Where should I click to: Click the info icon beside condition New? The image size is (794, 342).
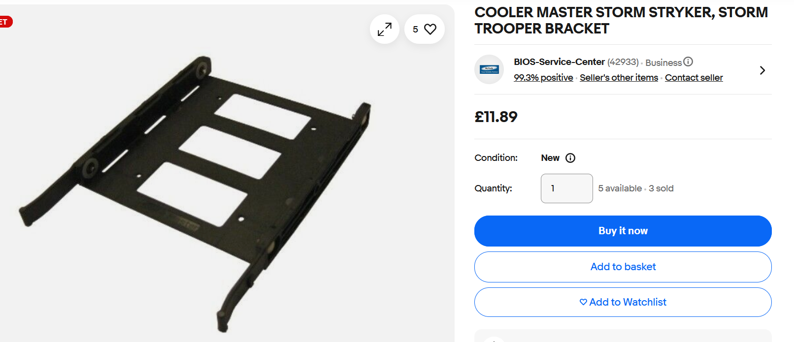[570, 158]
